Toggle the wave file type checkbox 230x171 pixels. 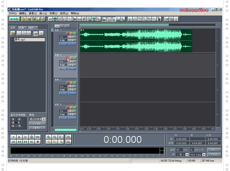[13, 119]
